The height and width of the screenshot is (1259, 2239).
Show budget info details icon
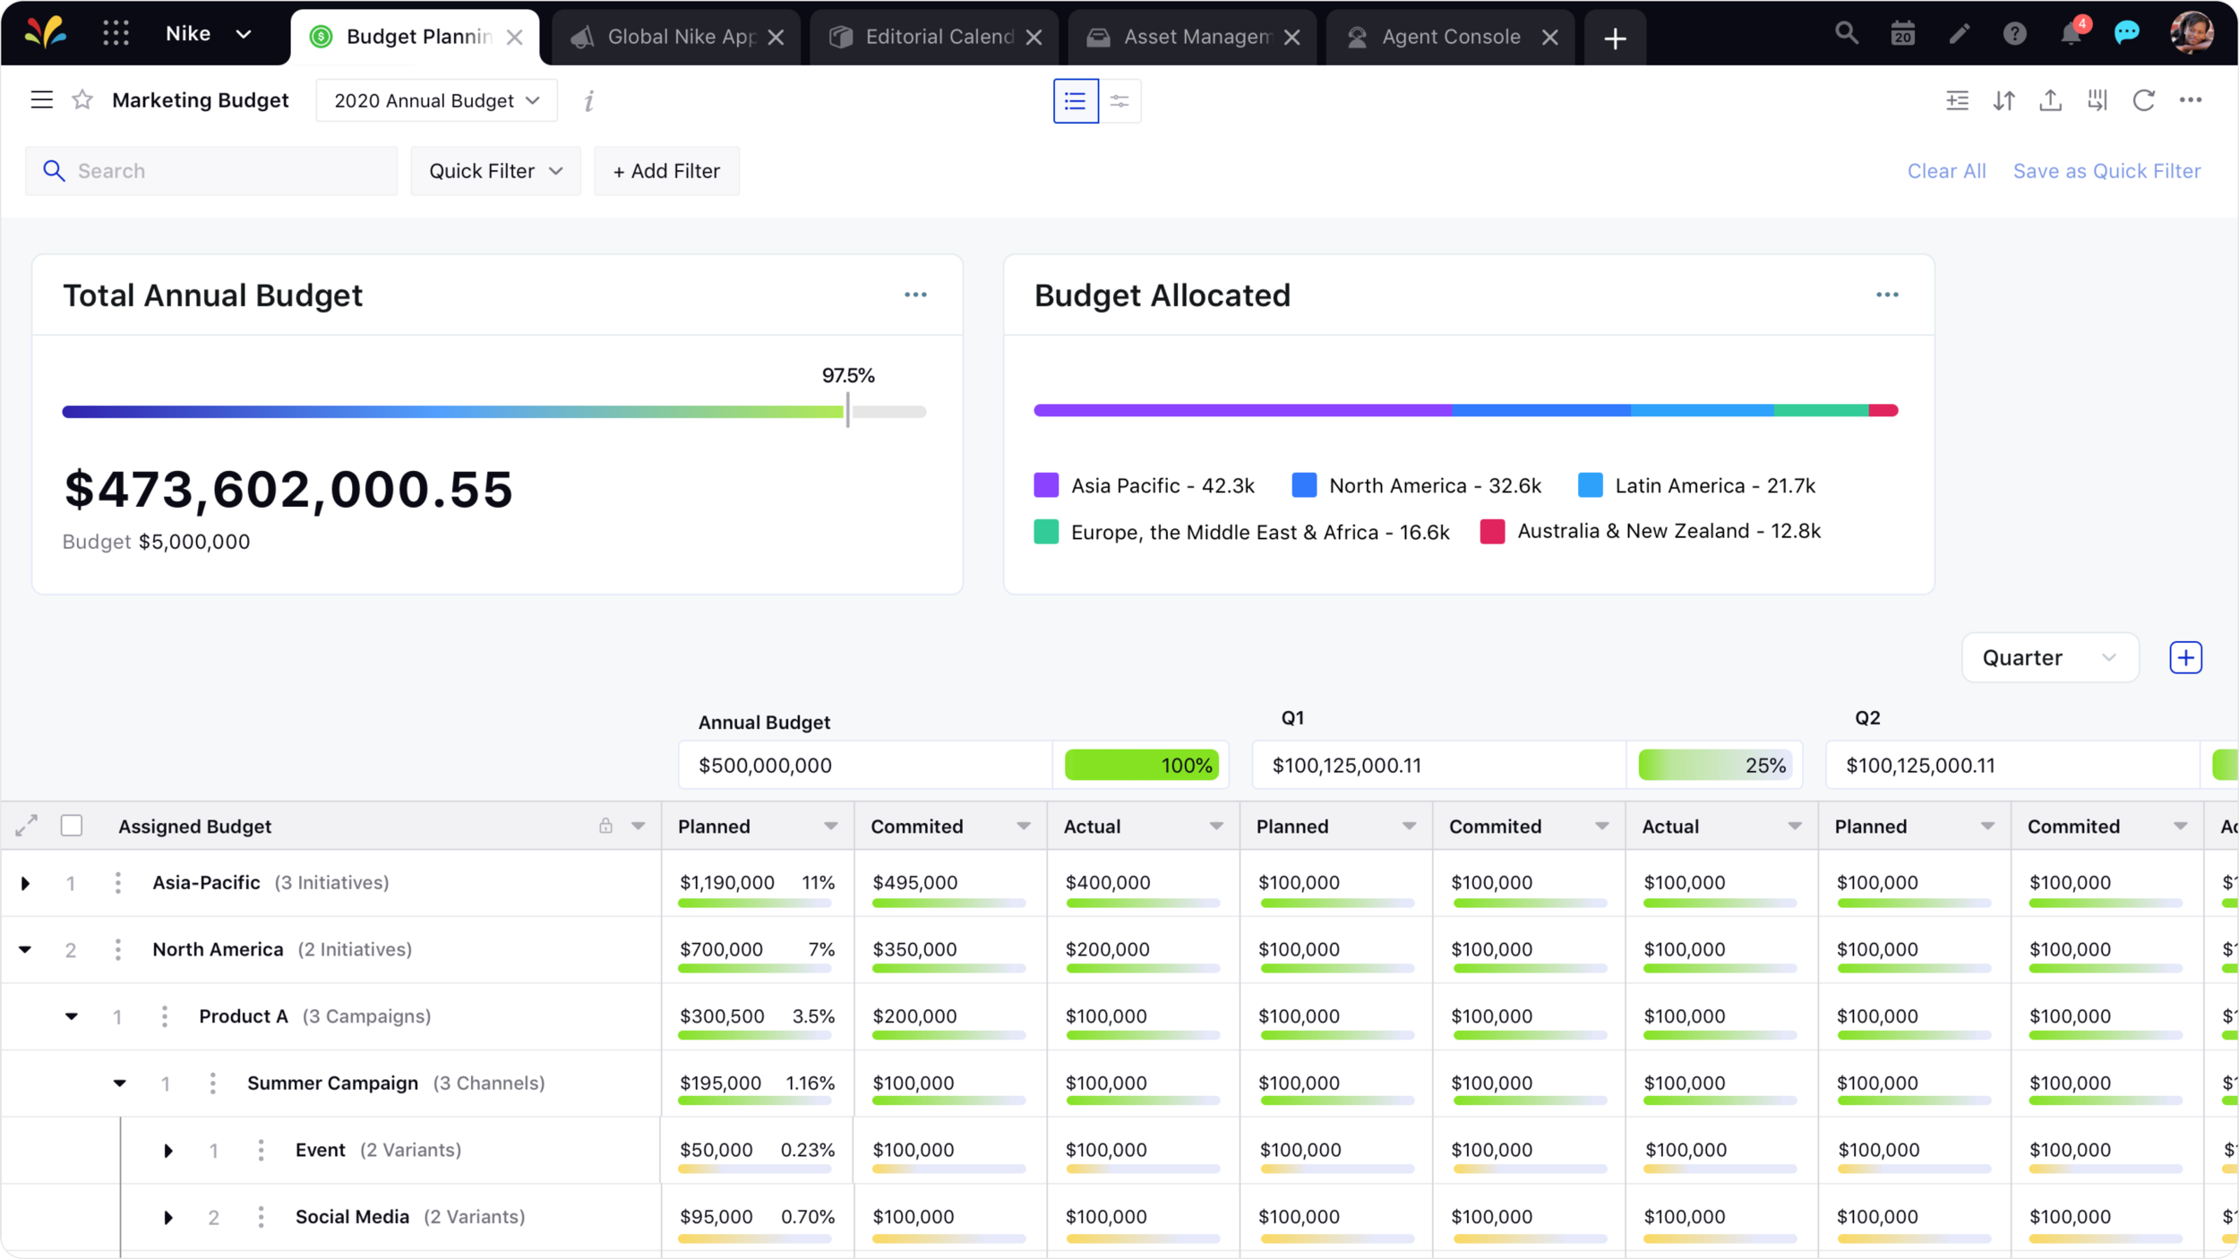click(x=589, y=100)
